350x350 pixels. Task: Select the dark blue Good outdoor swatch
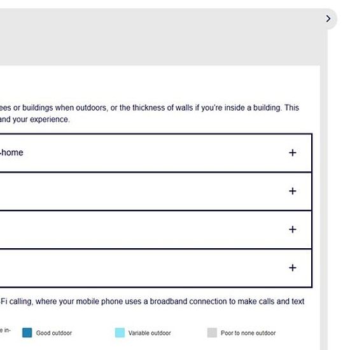coord(27,333)
